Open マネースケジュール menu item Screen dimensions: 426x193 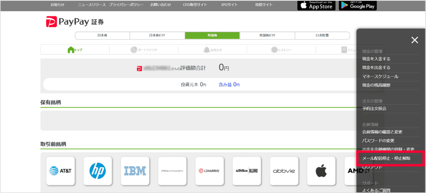pyautogui.click(x=380, y=76)
